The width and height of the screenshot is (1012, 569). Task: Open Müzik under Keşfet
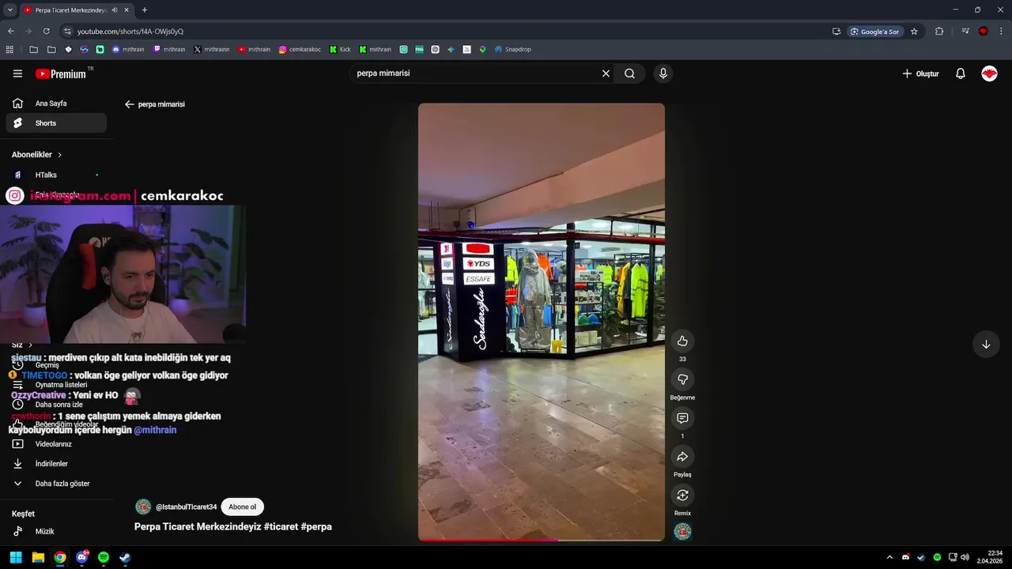pos(56,532)
